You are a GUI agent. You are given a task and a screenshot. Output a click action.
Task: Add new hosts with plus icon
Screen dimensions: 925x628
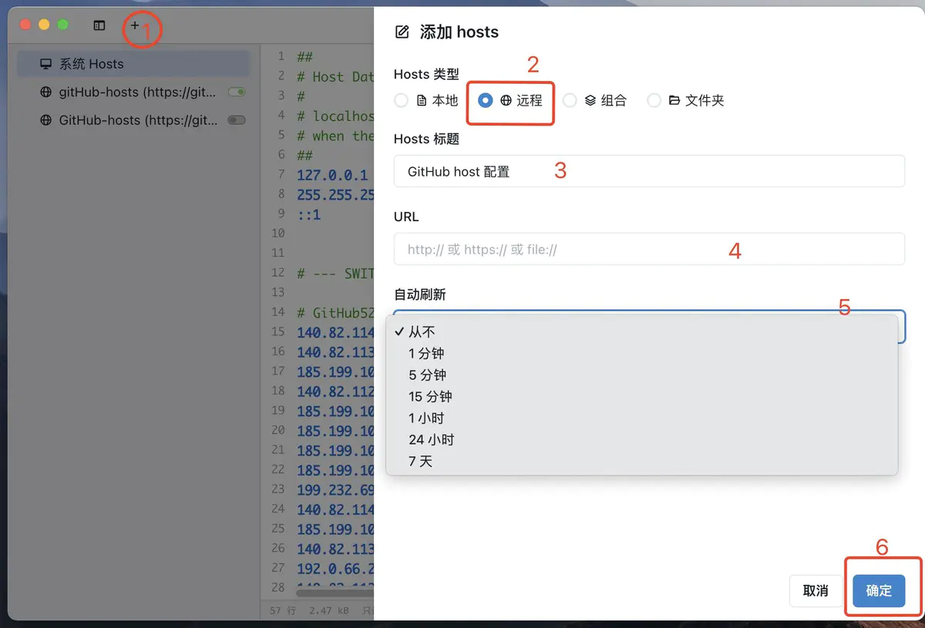click(x=135, y=25)
